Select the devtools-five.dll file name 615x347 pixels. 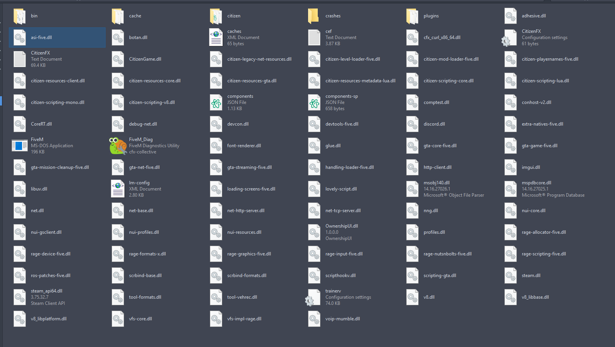[x=342, y=124]
